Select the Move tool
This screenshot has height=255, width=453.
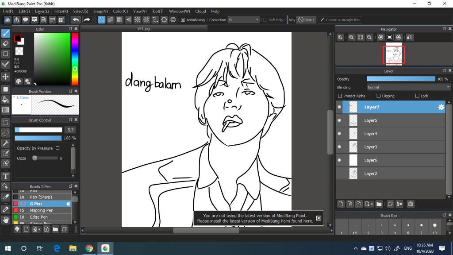coord(6,77)
